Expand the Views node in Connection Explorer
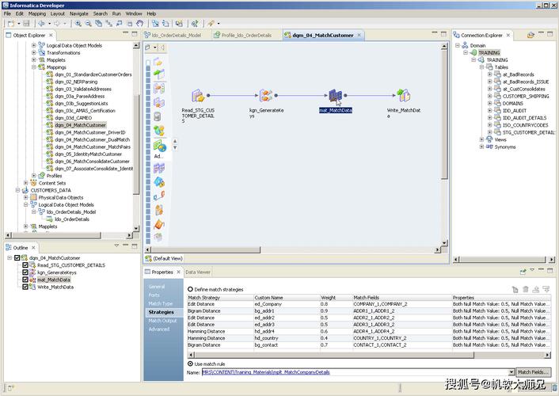The height and width of the screenshot is (396, 559). 481,139
